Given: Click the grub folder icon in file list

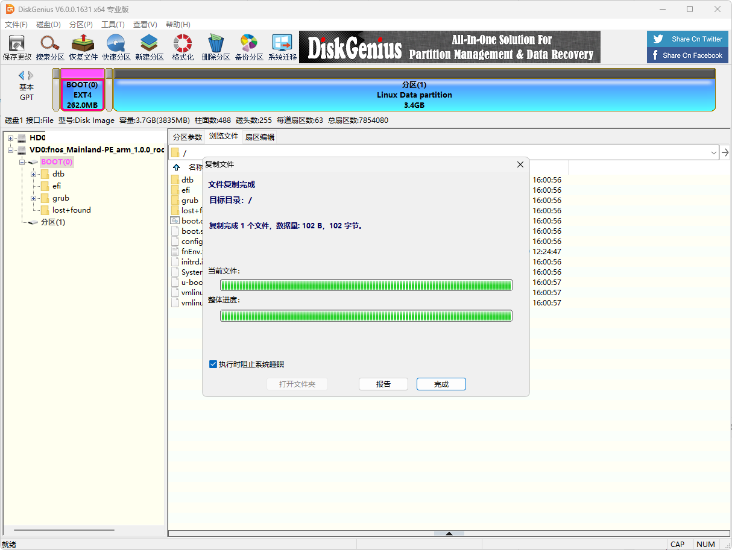Looking at the screenshot, I should point(175,201).
